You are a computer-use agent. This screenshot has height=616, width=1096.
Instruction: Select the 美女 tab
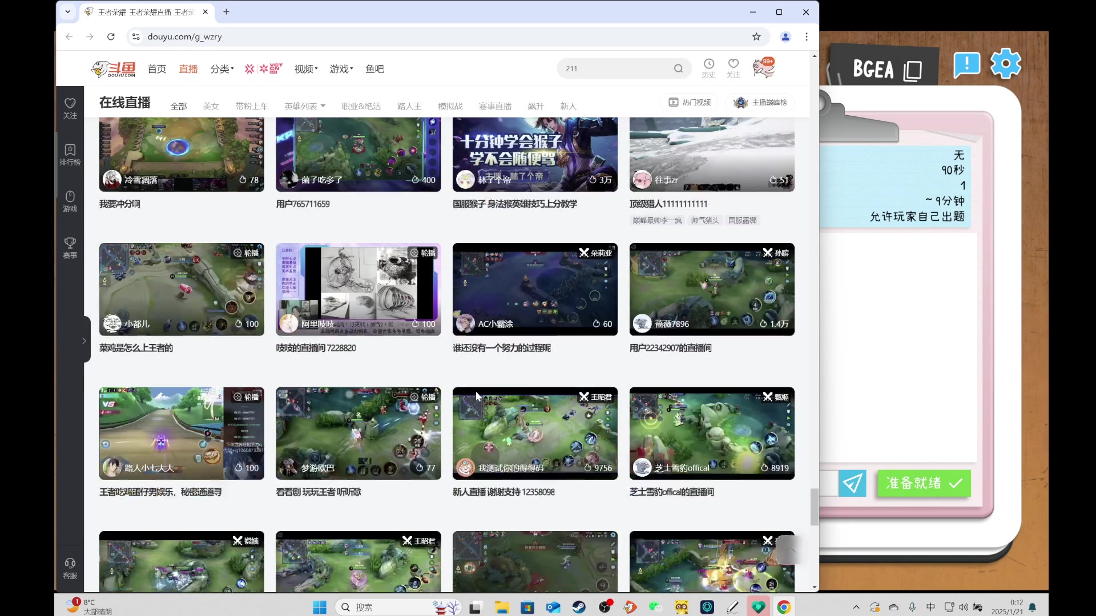click(x=211, y=106)
